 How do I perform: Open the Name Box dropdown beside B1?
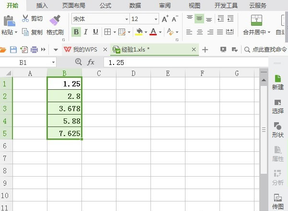tap(53, 63)
